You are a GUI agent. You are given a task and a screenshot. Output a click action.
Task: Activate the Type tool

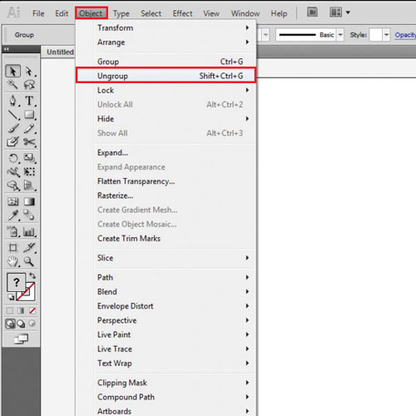29,101
